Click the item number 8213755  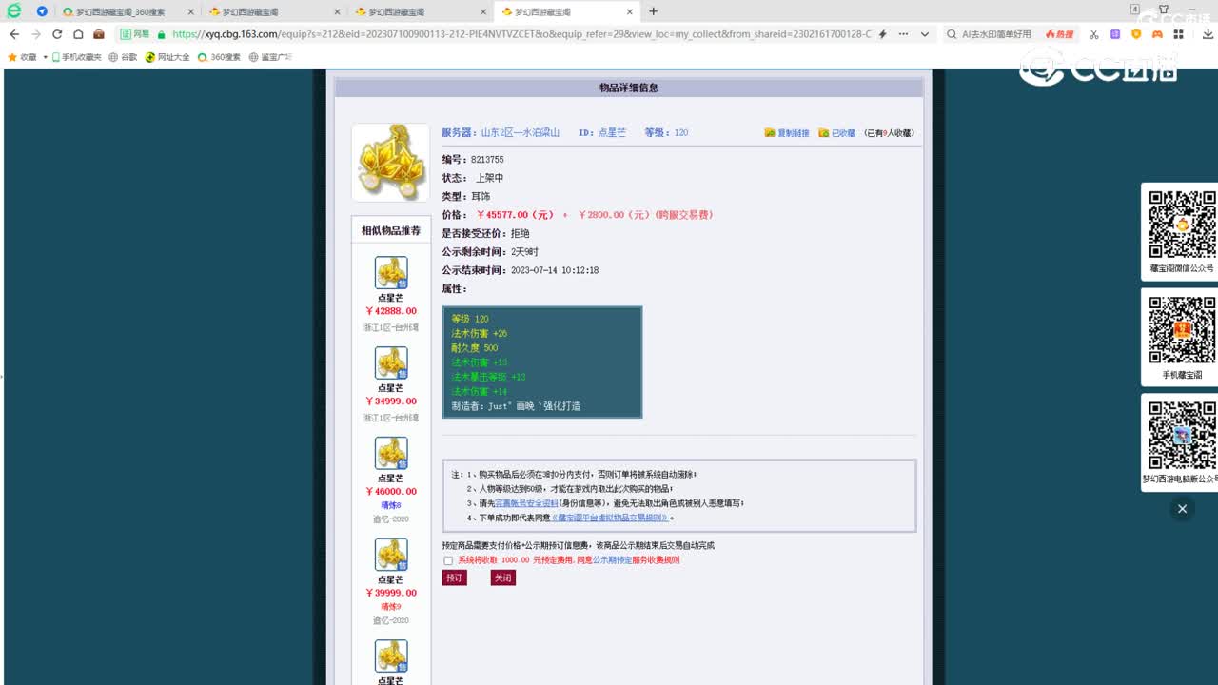[x=487, y=160]
